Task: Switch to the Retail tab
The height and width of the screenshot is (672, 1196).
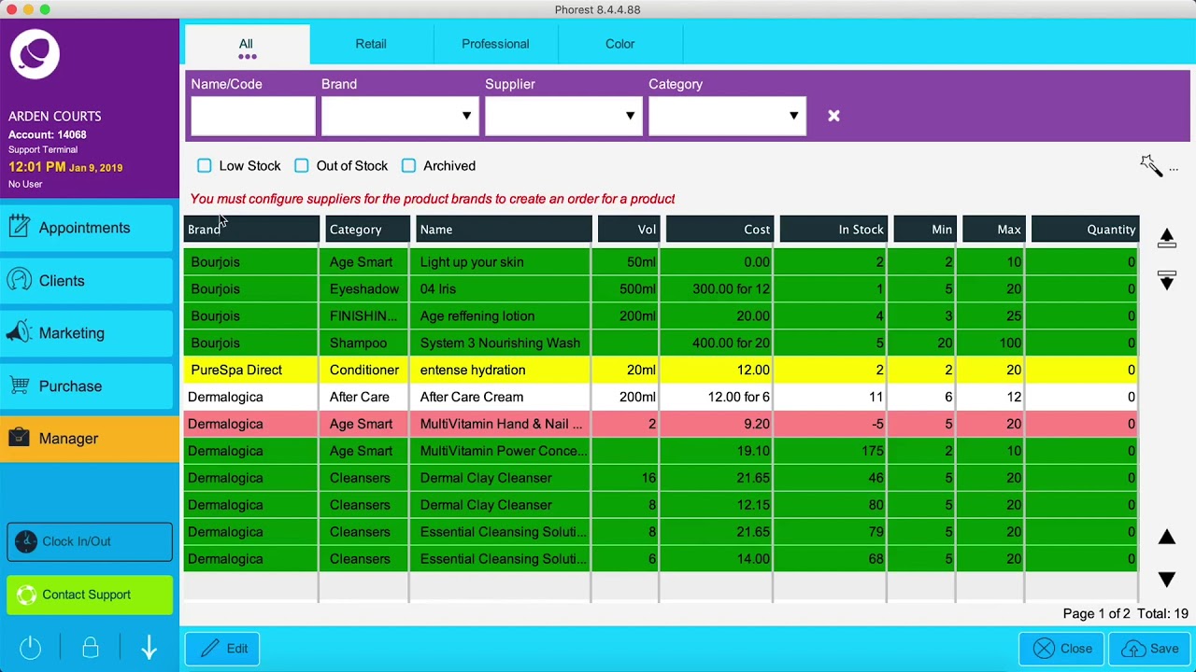Action: coord(371,44)
